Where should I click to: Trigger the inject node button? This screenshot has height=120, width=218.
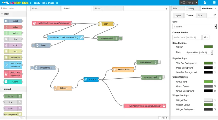pyautogui.click(x=33, y=45)
